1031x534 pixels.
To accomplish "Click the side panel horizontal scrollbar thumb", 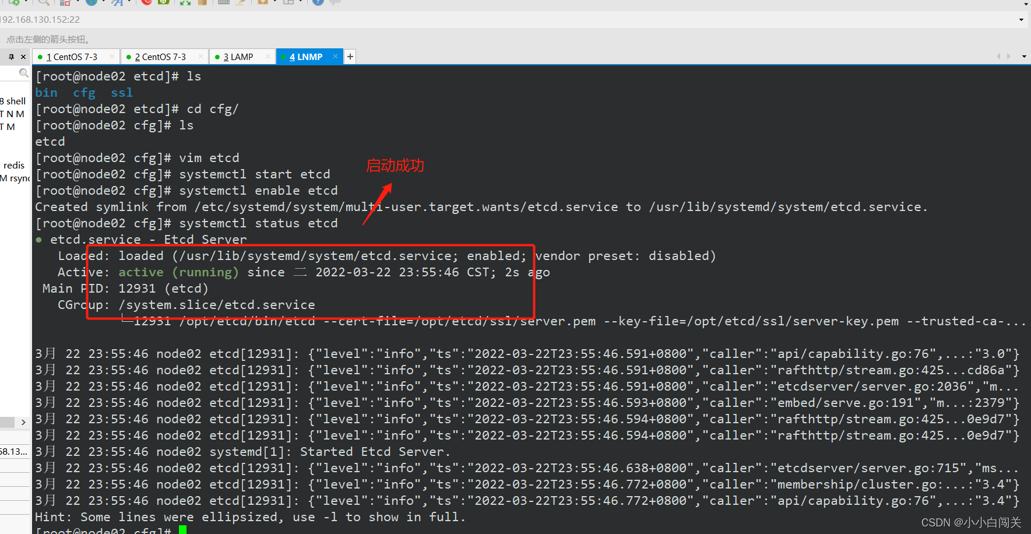I will point(7,422).
